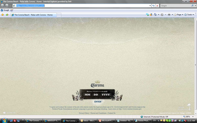Click the ENTER button below age fields
Viewport: 197px width, 123px height.
click(x=98, y=102)
